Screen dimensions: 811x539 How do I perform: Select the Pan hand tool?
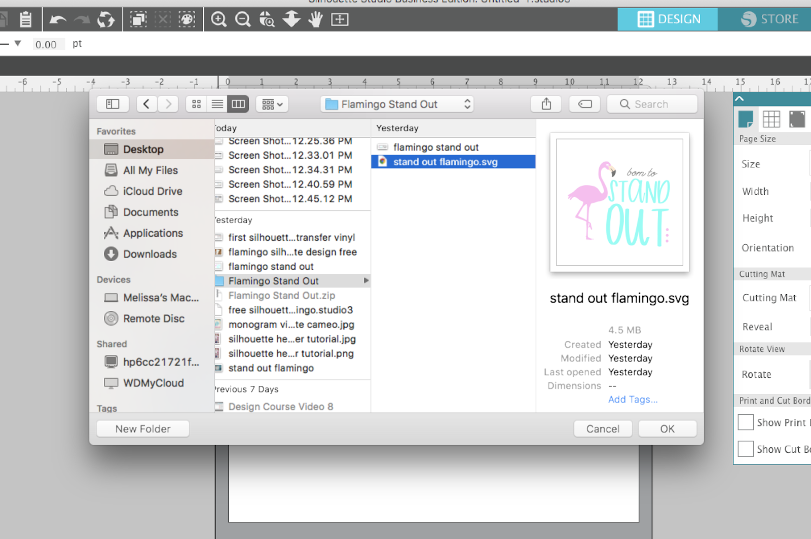pos(315,19)
